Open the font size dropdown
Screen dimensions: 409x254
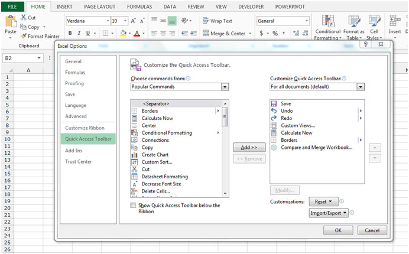[x=125, y=21]
